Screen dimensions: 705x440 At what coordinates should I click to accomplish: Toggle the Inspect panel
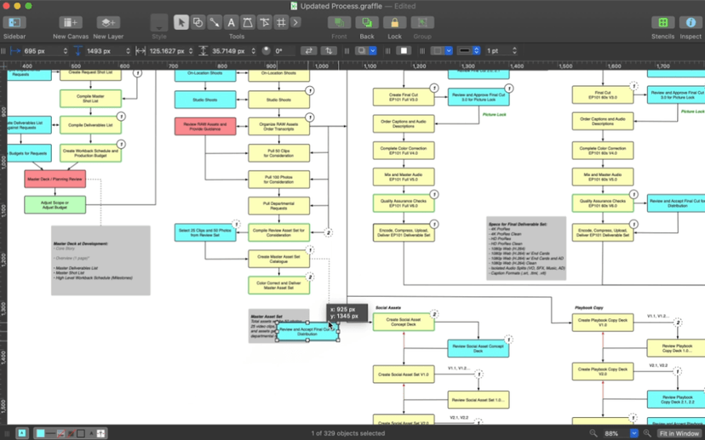click(691, 22)
